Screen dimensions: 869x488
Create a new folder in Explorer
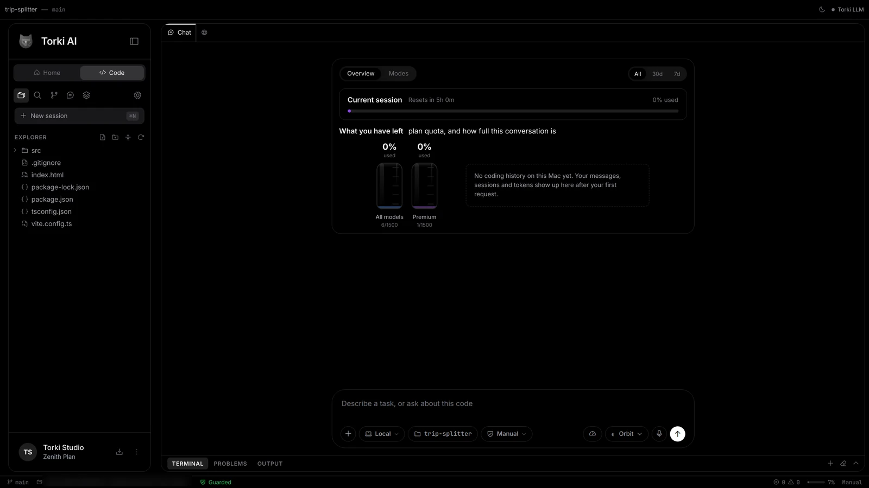tap(115, 137)
